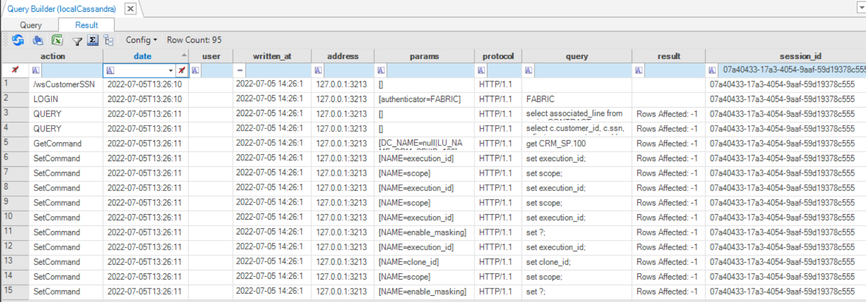Open the Config dropdown menu

(141, 40)
